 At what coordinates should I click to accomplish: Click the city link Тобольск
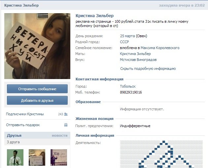pos(128,86)
